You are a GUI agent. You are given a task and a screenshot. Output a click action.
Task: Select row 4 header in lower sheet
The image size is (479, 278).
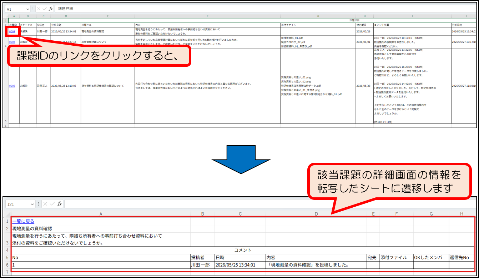point(8,250)
